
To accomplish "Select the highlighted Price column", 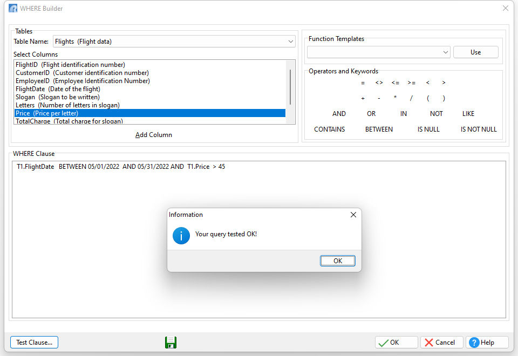I will click(x=150, y=113).
